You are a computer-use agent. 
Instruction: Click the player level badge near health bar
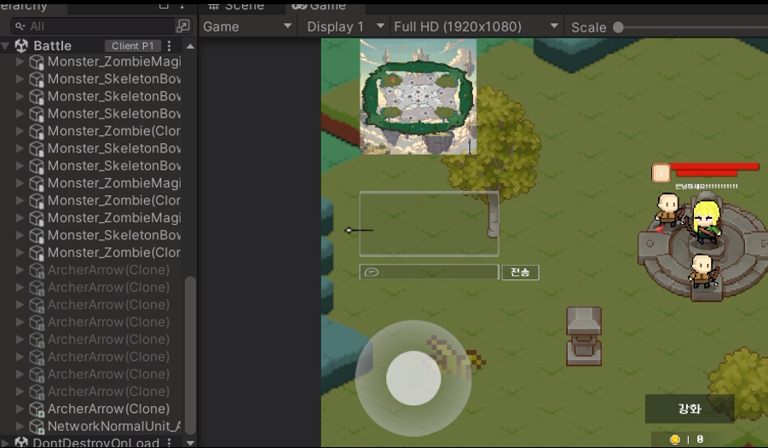coord(661,173)
